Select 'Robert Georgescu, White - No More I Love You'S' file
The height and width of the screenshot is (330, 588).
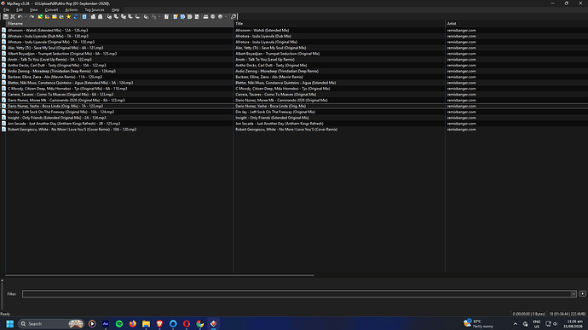72,129
